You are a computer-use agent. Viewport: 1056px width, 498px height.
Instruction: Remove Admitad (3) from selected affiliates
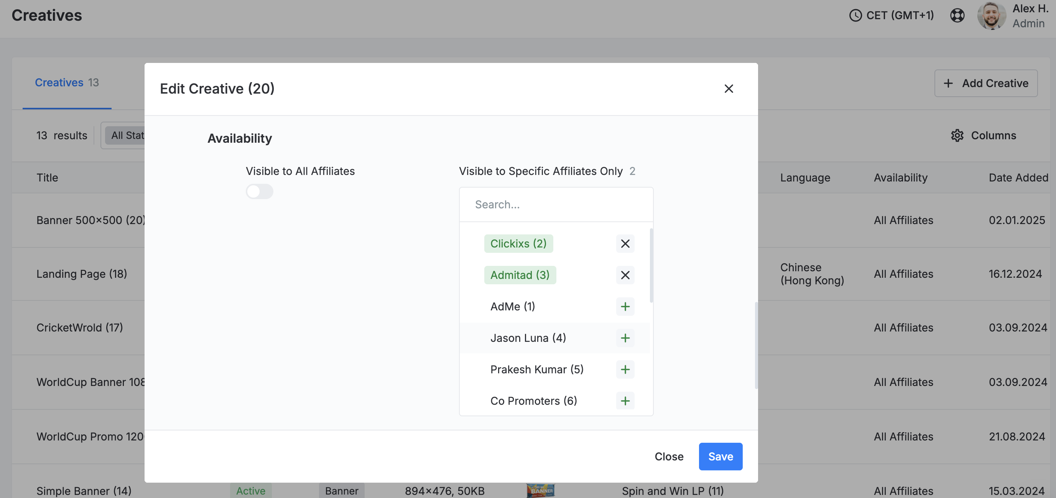(x=625, y=275)
